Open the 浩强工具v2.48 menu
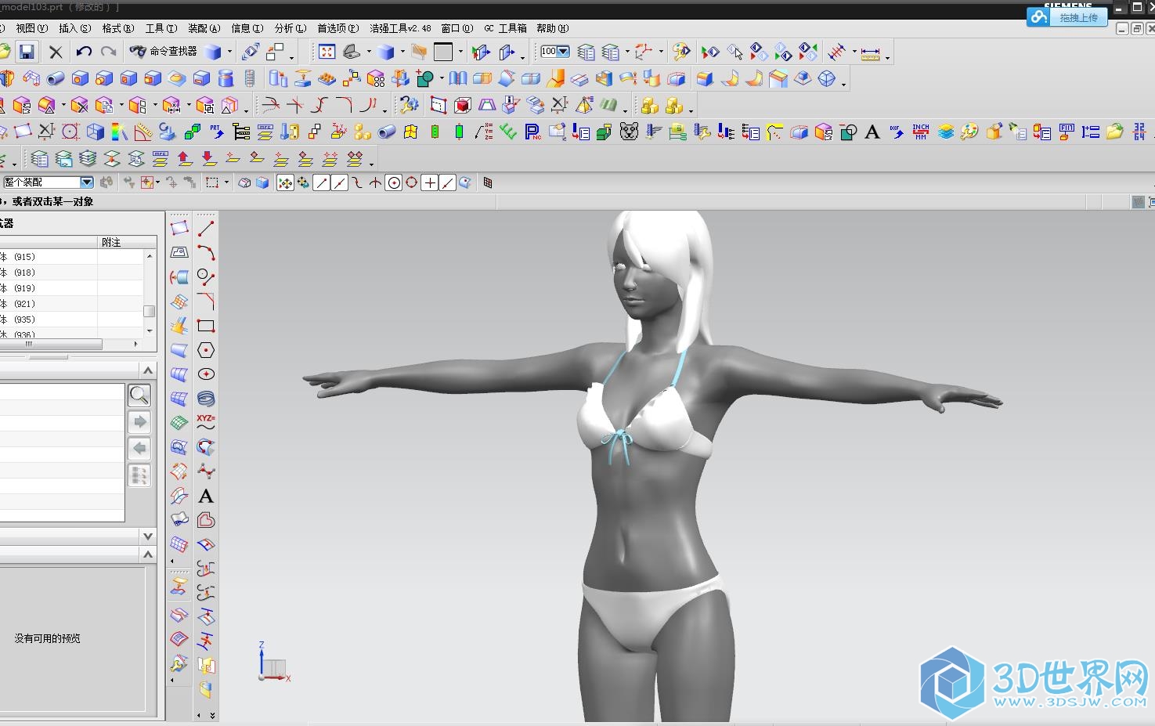This screenshot has height=726, width=1155. tap(400, 28)
